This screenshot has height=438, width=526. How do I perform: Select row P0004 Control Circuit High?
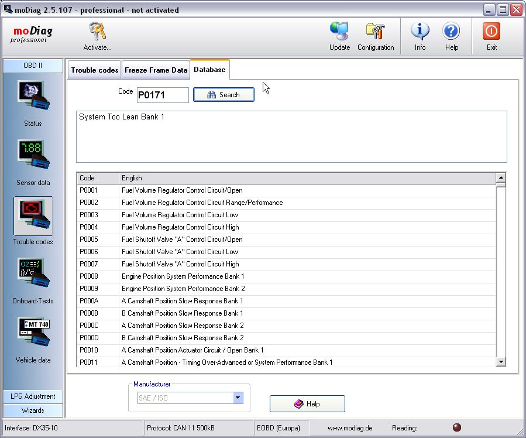click(x=287, y=227)
